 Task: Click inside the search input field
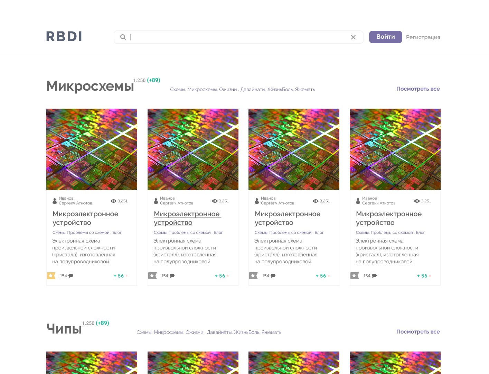[238, 37]
